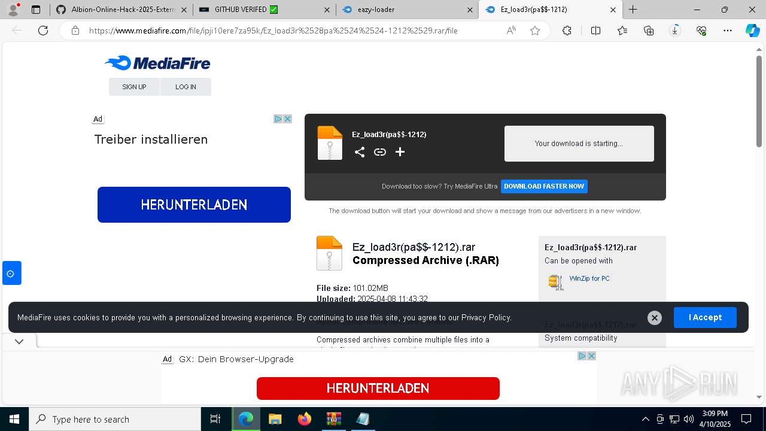
Task: Close the eazy-loader tab
Action: (470, 10)
